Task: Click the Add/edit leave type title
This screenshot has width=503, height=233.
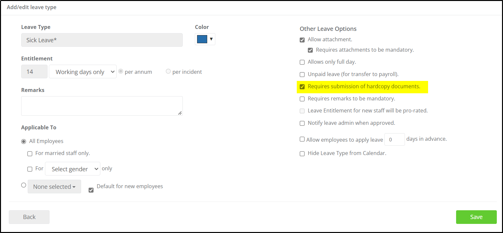Action: (x=32, y=7)
